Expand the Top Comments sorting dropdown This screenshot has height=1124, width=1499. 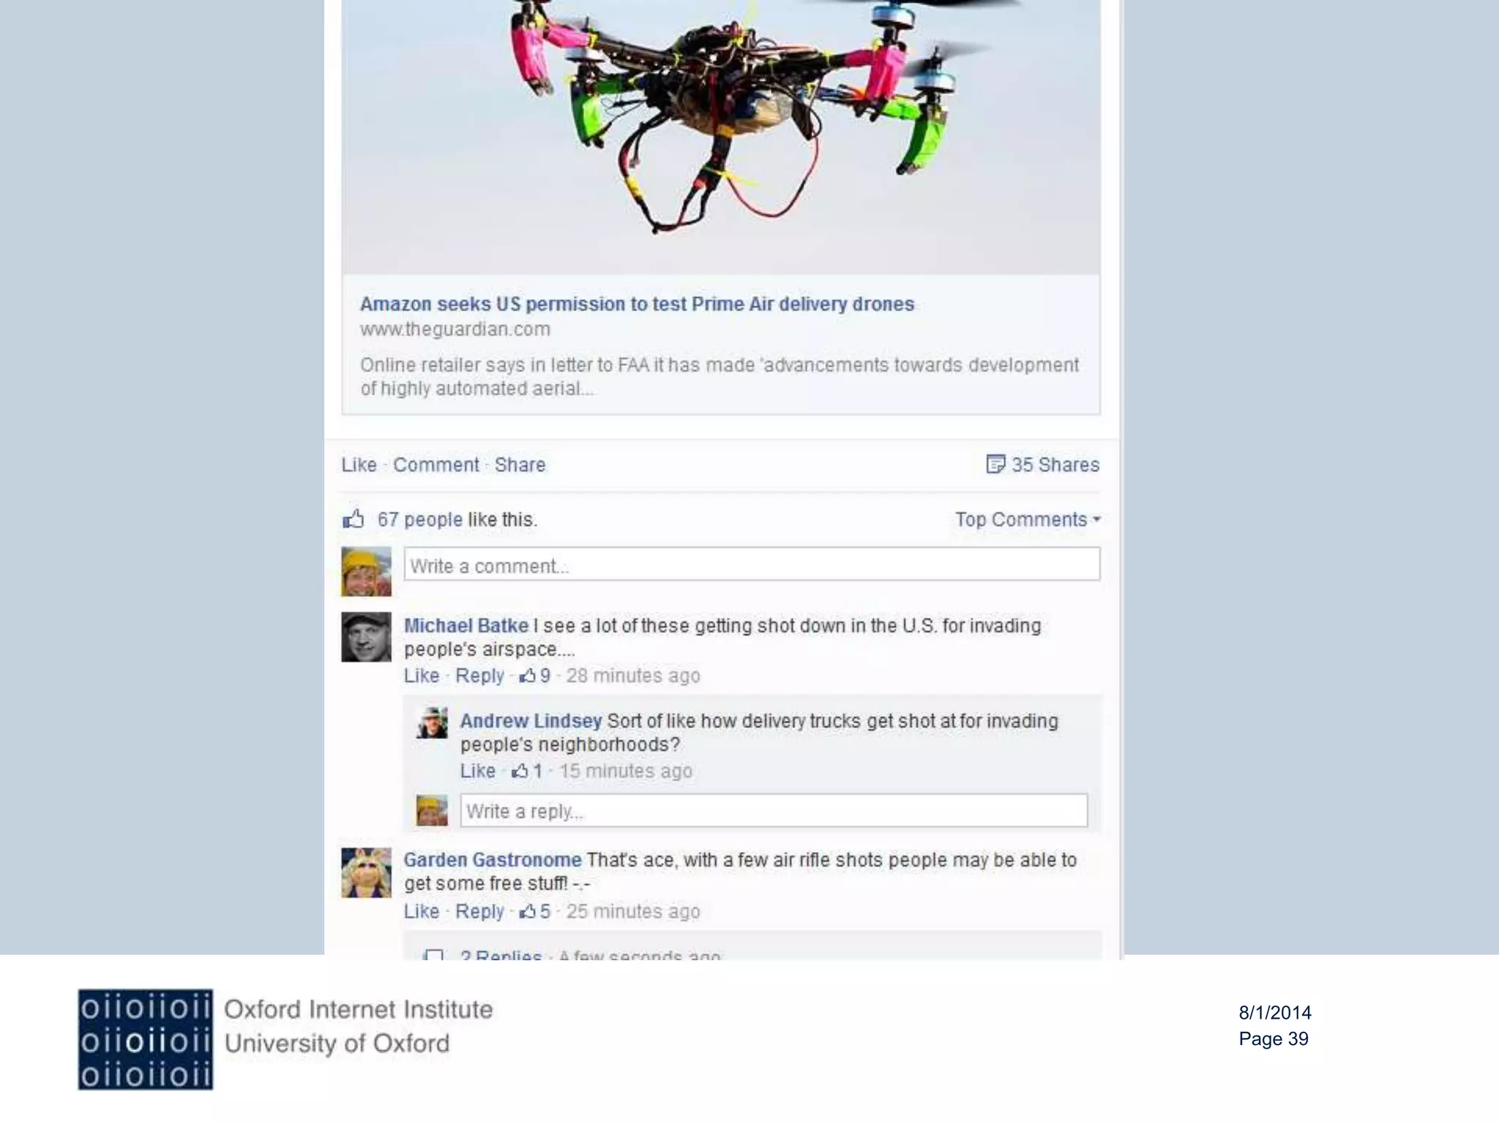pyautogui.click(x=1028, y=520)
